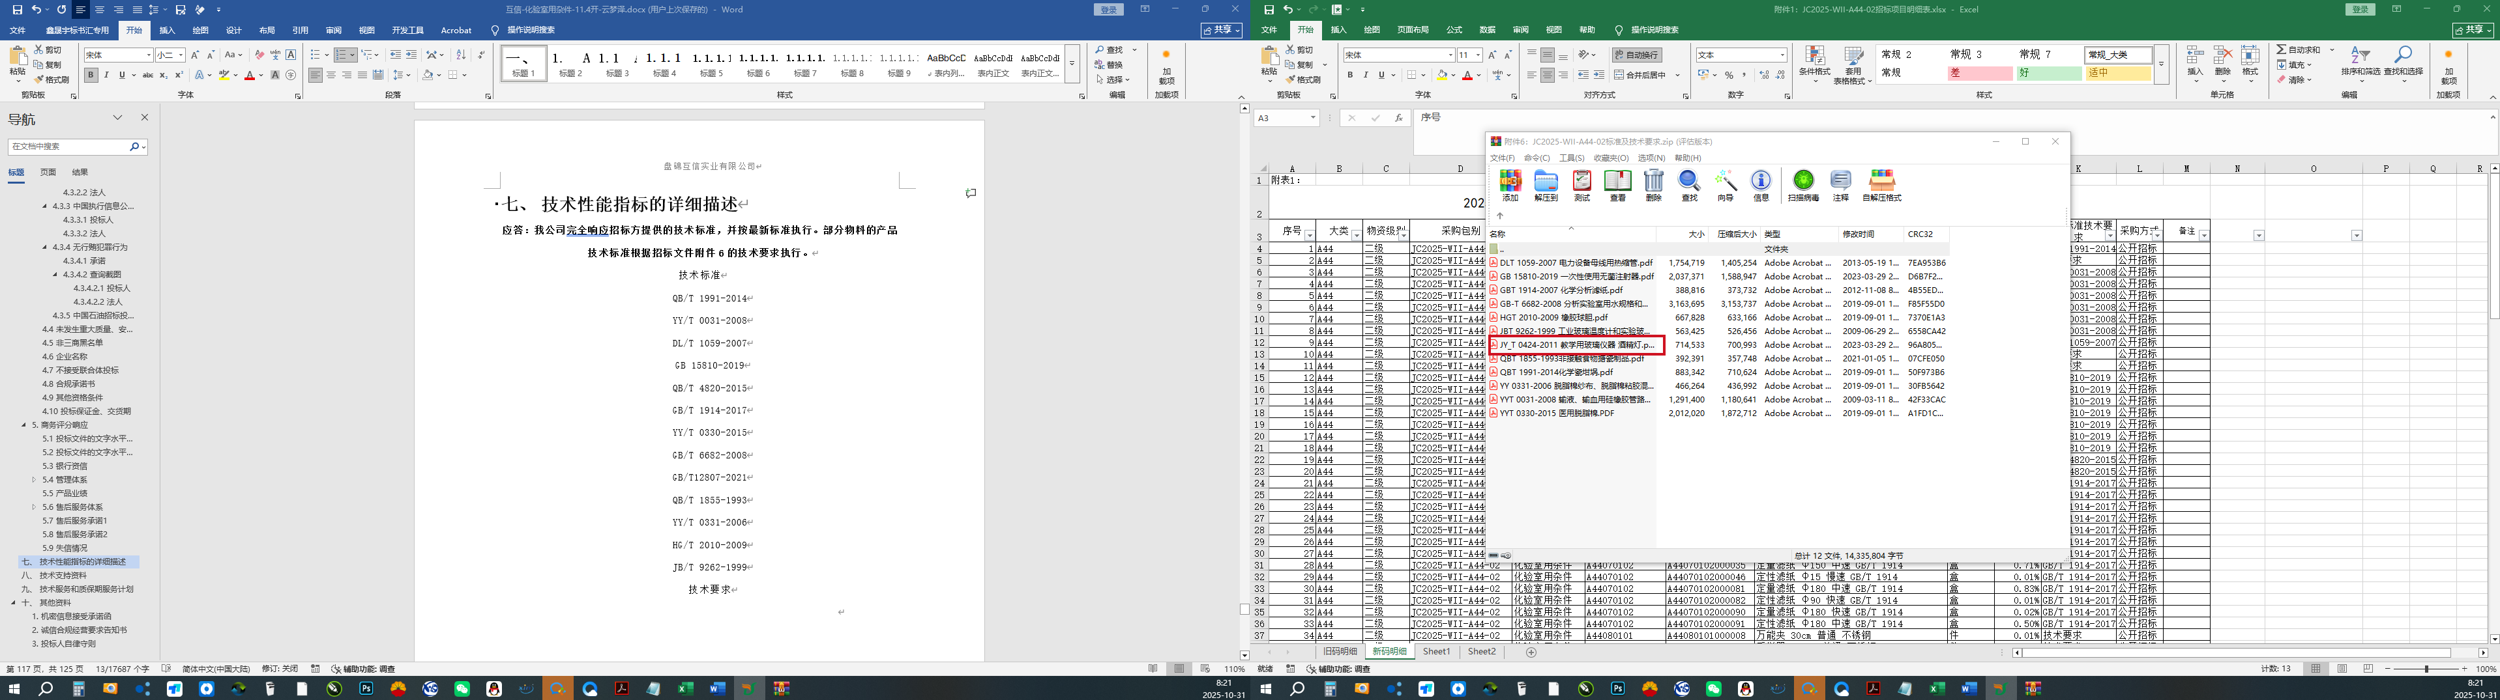Click the WinRAR 自解压格式 self-extract icon
The image size is (2500, 700).
[x=1882, y=183]
